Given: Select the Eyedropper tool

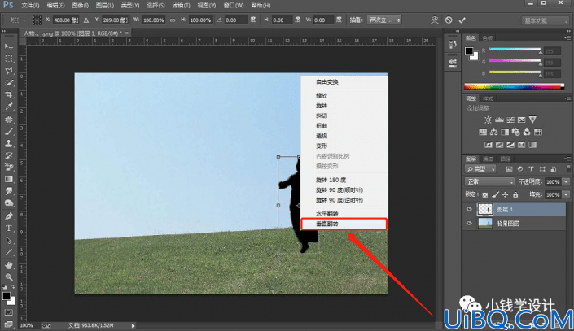Looking at the screenshot, I should [9, 107].
